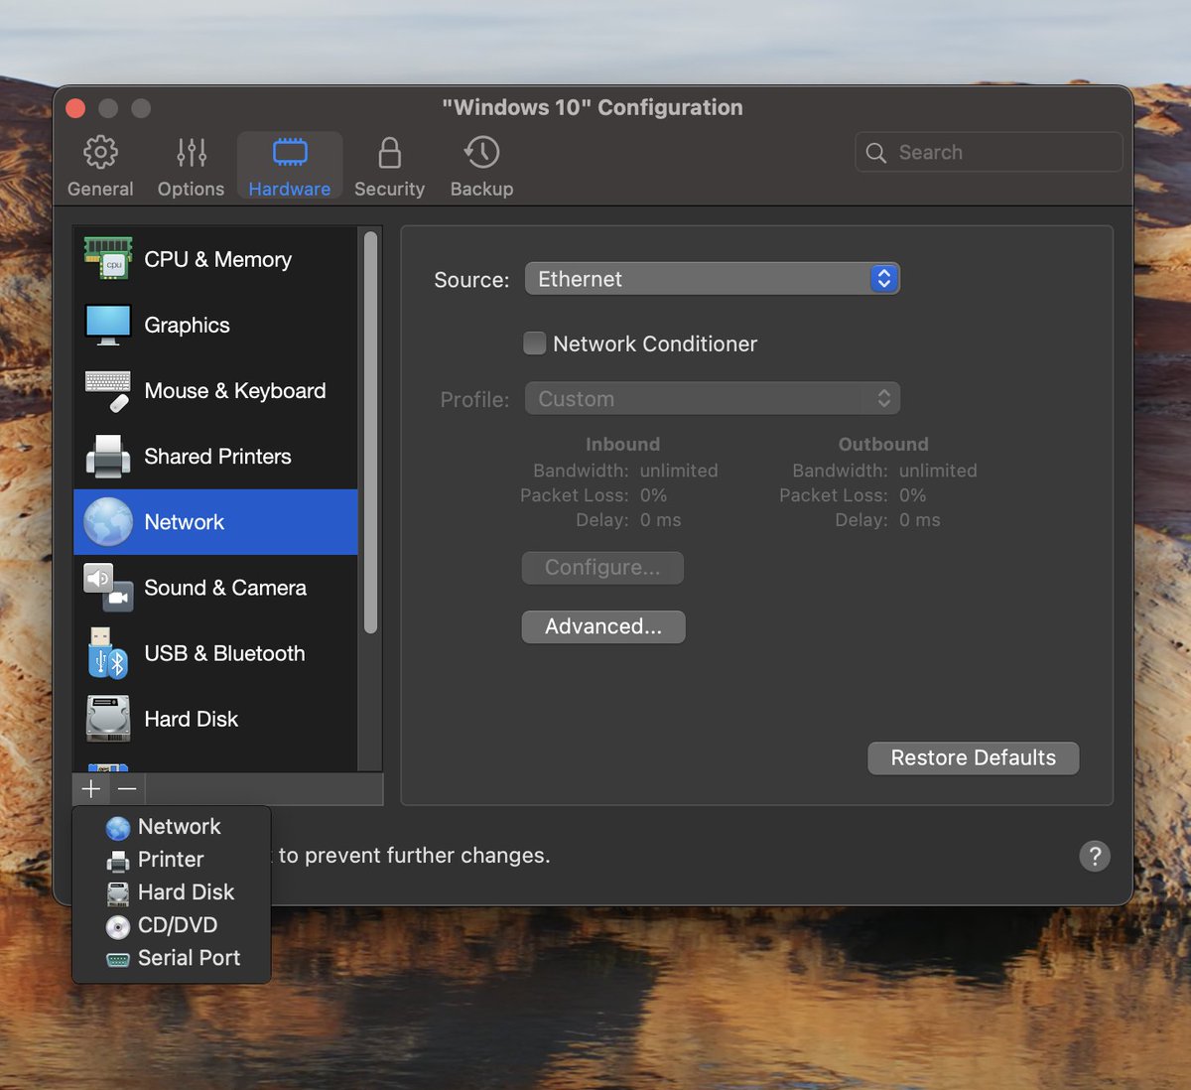Open the Backup clock icon
The width and height of the screenshot is (1191, 1090).
481,152
